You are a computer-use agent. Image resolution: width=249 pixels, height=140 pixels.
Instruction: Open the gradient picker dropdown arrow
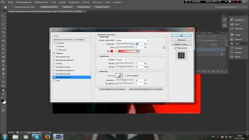tap(138, 51)
